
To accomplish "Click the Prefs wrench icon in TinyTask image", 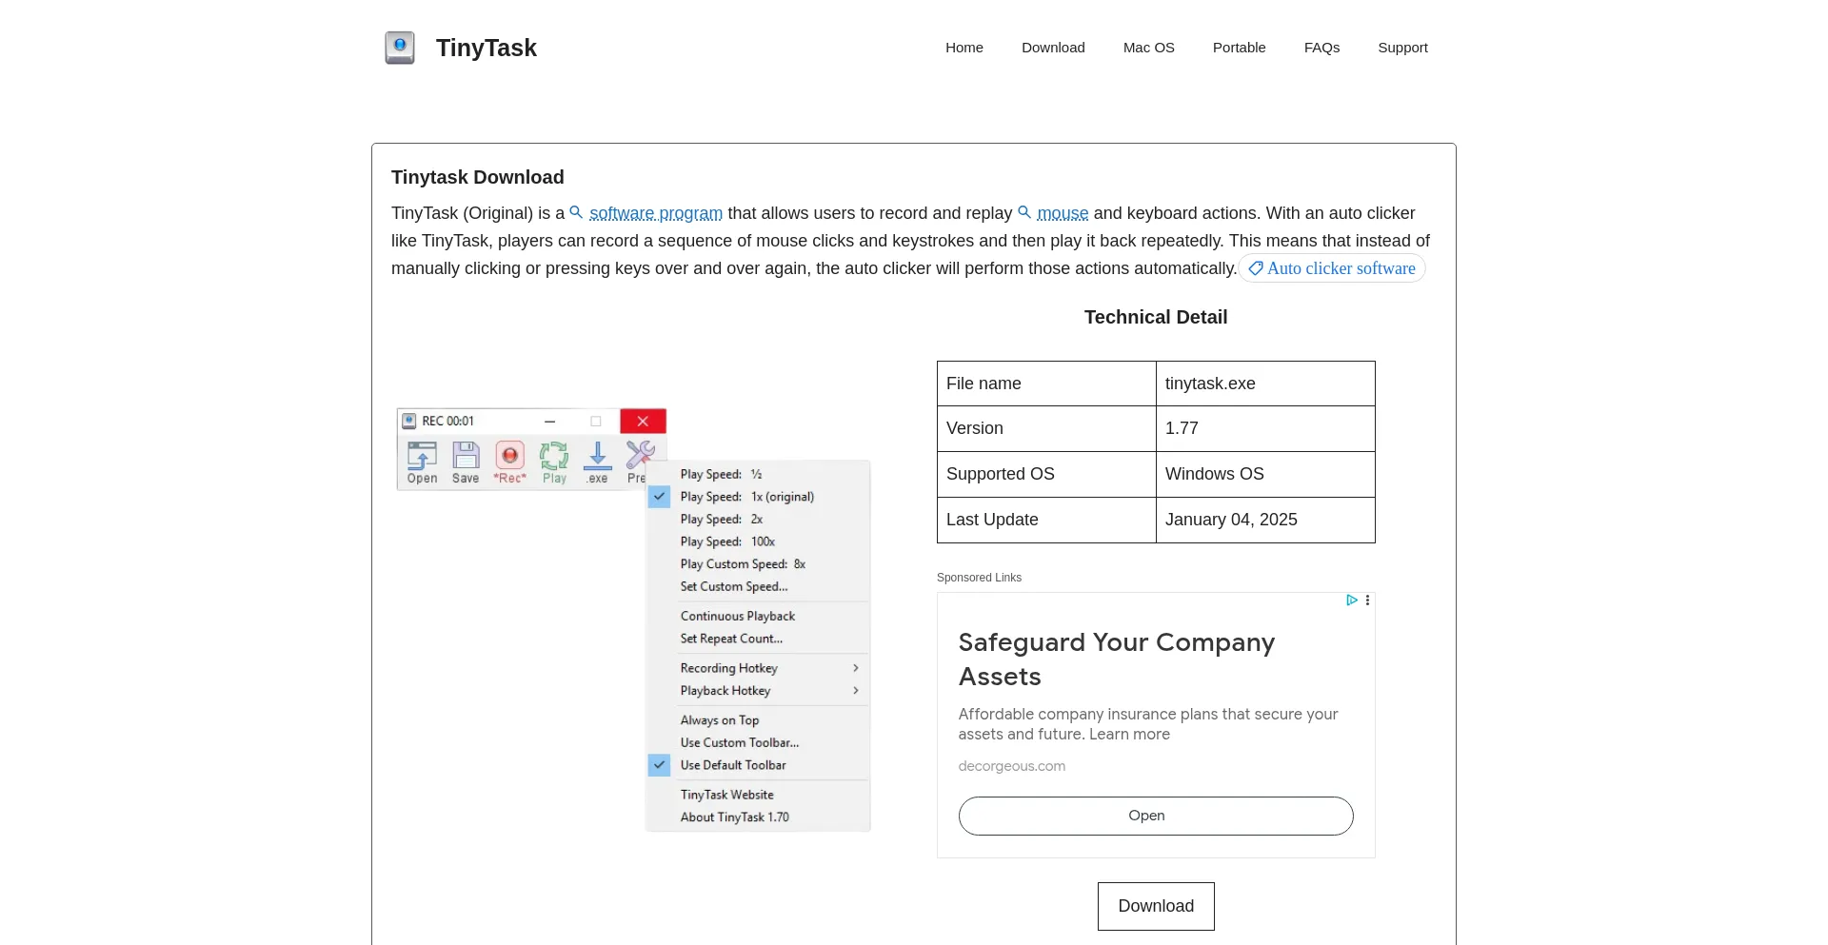I will (640, 455).
